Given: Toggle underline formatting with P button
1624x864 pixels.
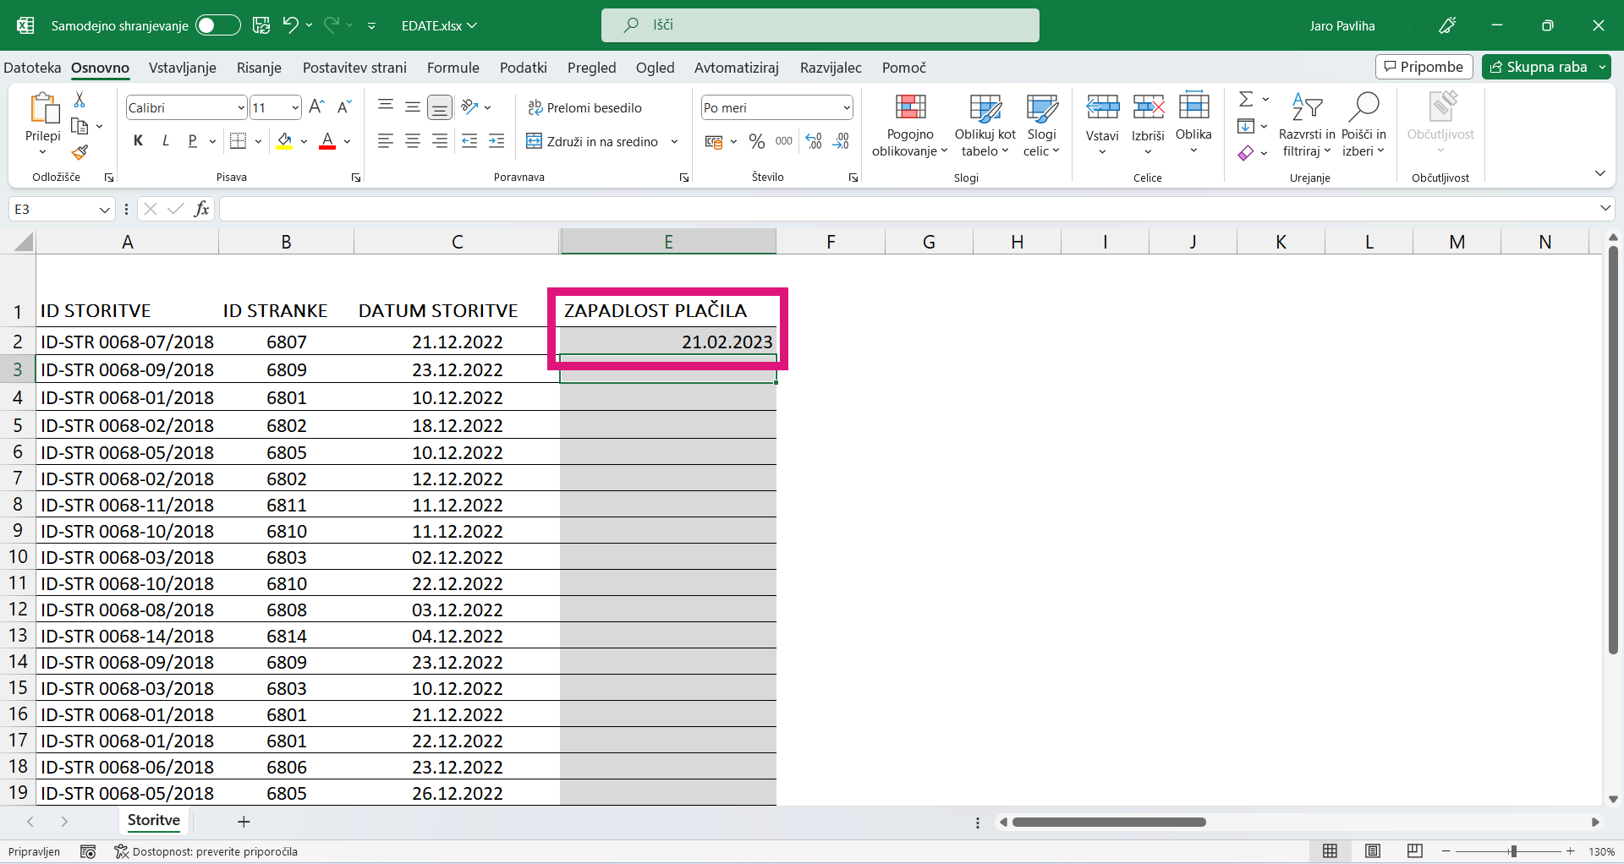Looking at the screenshot, I should click(193, 141).
